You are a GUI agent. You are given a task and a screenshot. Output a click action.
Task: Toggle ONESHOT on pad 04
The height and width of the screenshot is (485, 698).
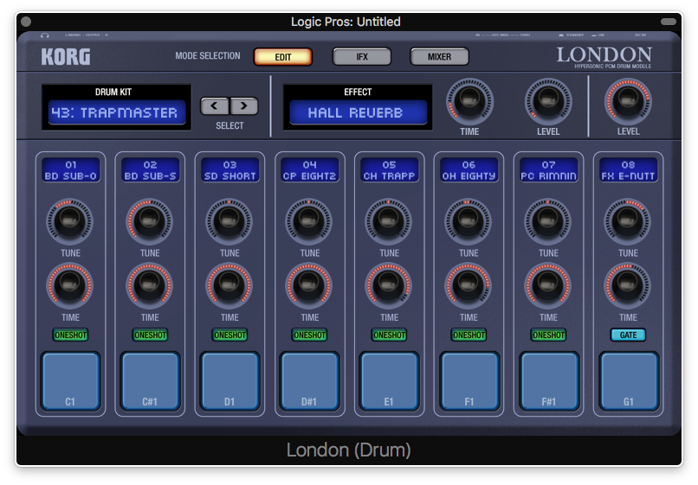point(309,335)
